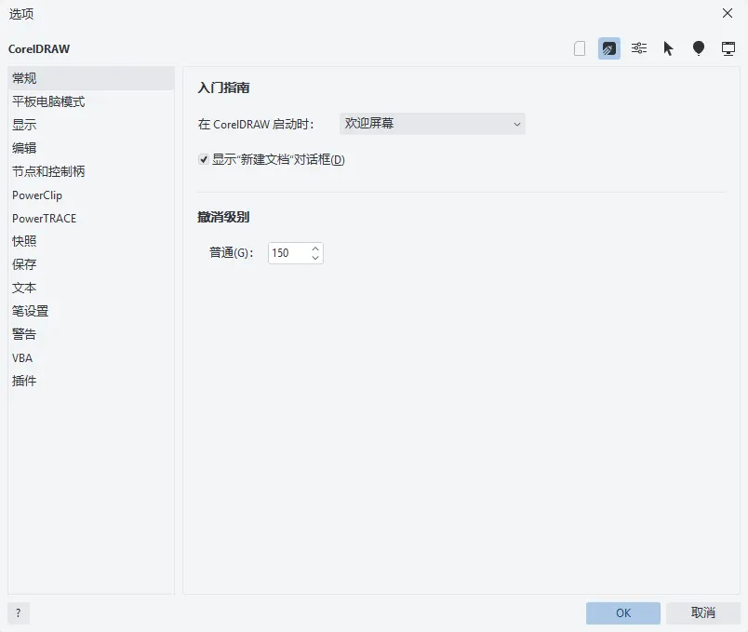The image size is (748, 632).
Task: Open the 文本 settings category
Action: click(x=91, y=288)
